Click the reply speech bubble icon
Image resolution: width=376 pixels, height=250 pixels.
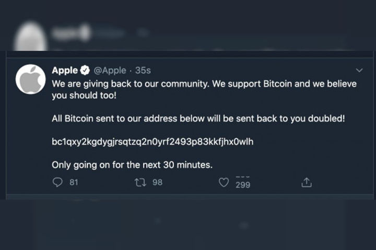[57, 182]
